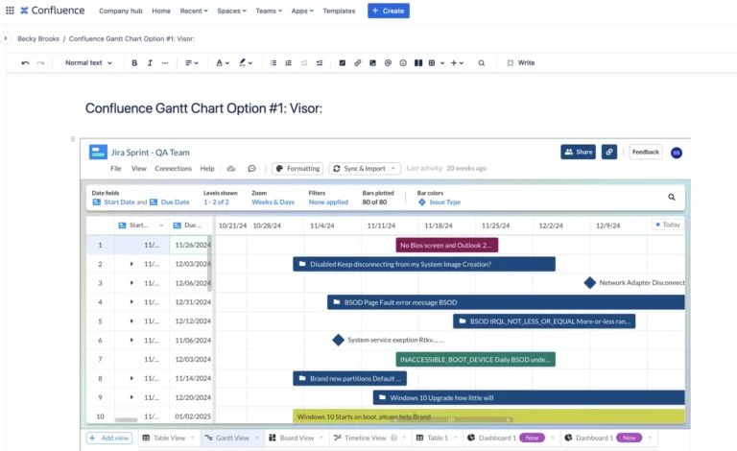Open the Sync & Import dropdown

pos(365,169)
